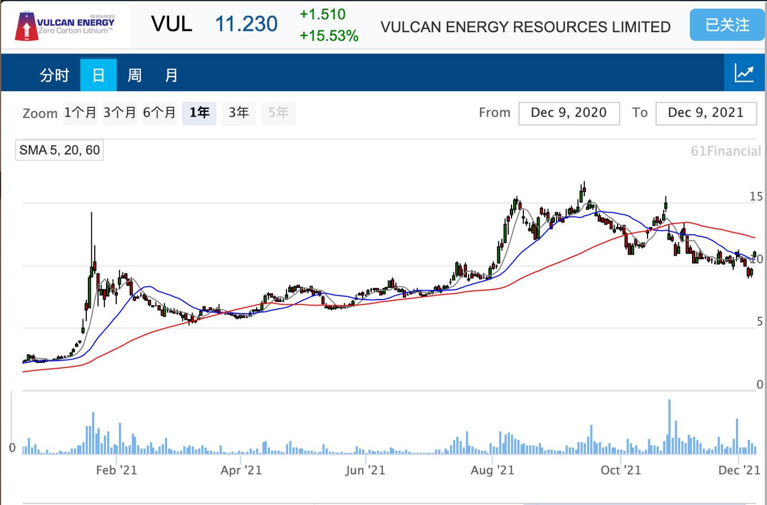
Task: Select the greyed 5年 zoom option
Action: pyautogui.click(x=278, y=113)
